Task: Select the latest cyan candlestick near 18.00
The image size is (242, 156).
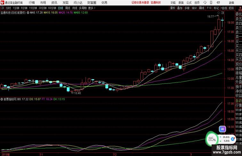Action: pos(222,20)
